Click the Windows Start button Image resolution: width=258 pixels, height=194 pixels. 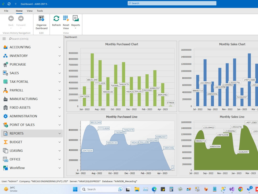(x=75, y=189)
